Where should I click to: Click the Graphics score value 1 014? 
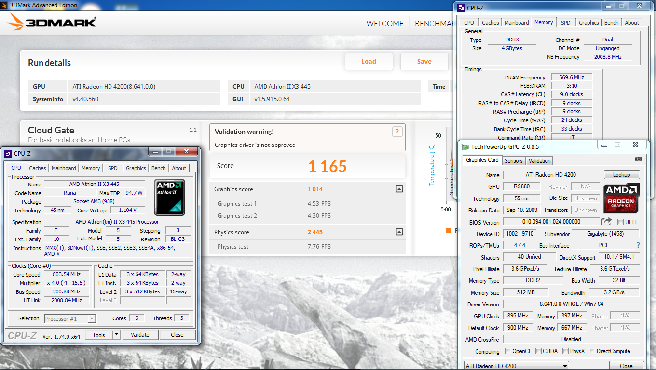click(x=315, y=189)
